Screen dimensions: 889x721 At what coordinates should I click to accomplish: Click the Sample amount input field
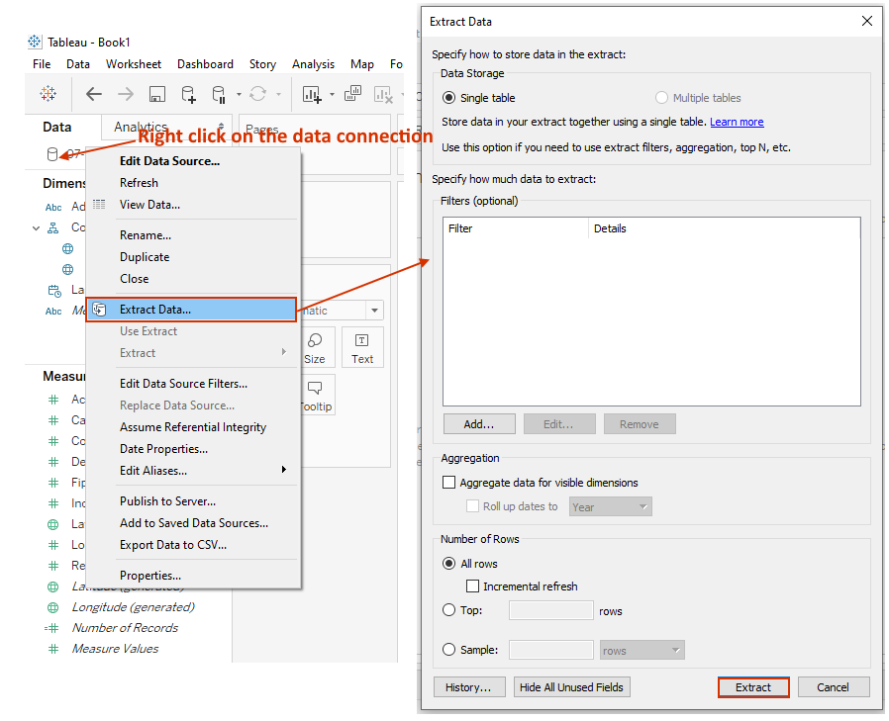pos(551,650)
